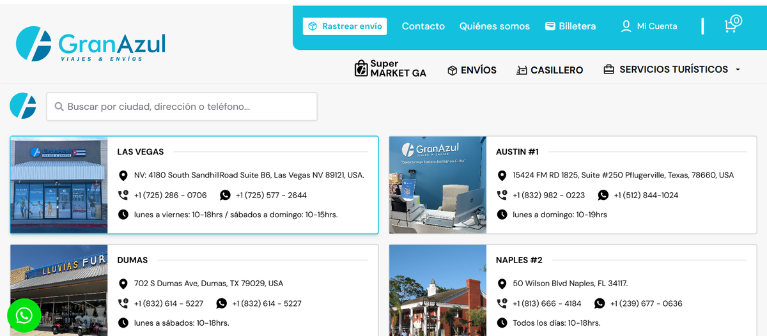Click the Naples #2 building photo
This screenshot has width=767, height=336.
pyautogui.click(x=438, y=290)
